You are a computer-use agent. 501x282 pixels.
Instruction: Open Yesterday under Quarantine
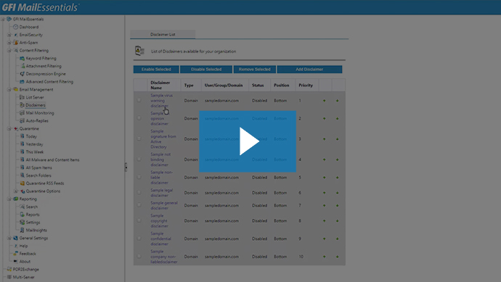35,144
